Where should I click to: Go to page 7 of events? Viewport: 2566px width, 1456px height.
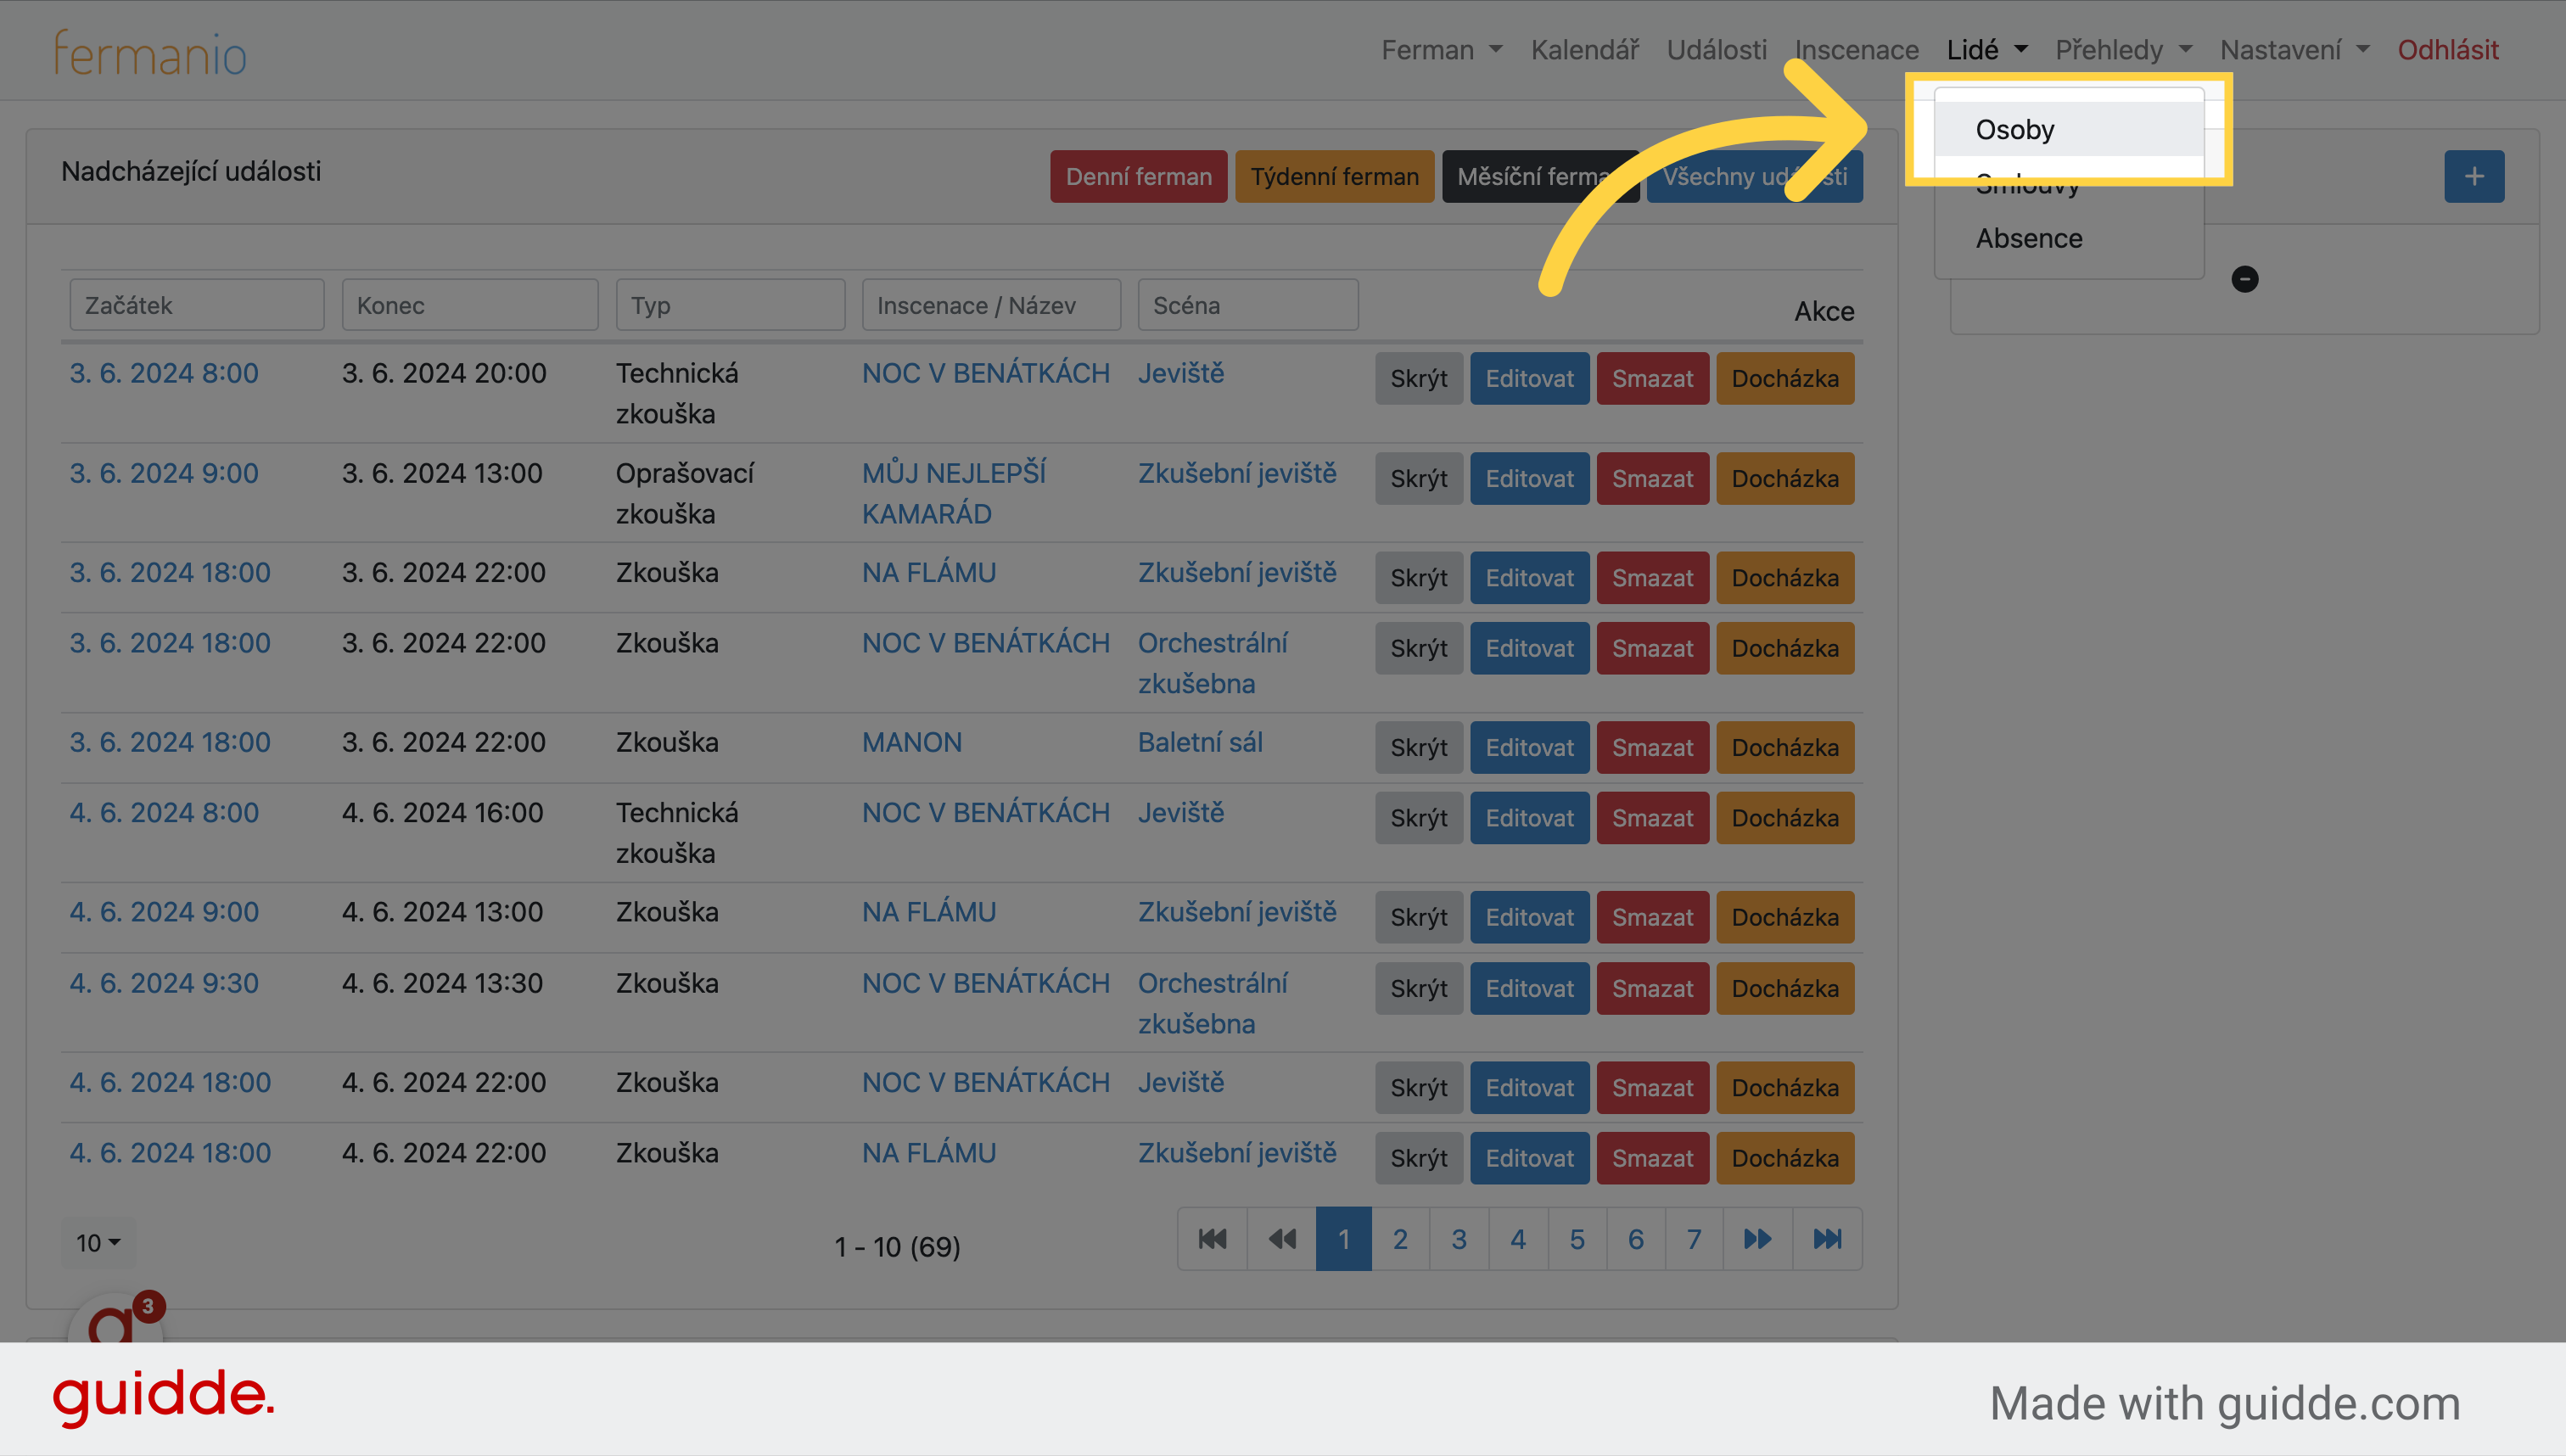(x=1694, y=1239)
